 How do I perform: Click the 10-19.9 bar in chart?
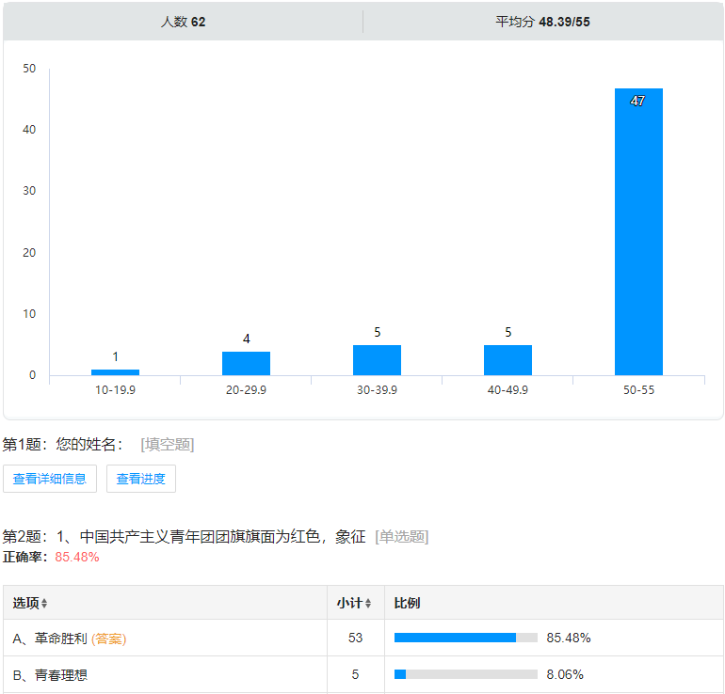coord(115,371)
